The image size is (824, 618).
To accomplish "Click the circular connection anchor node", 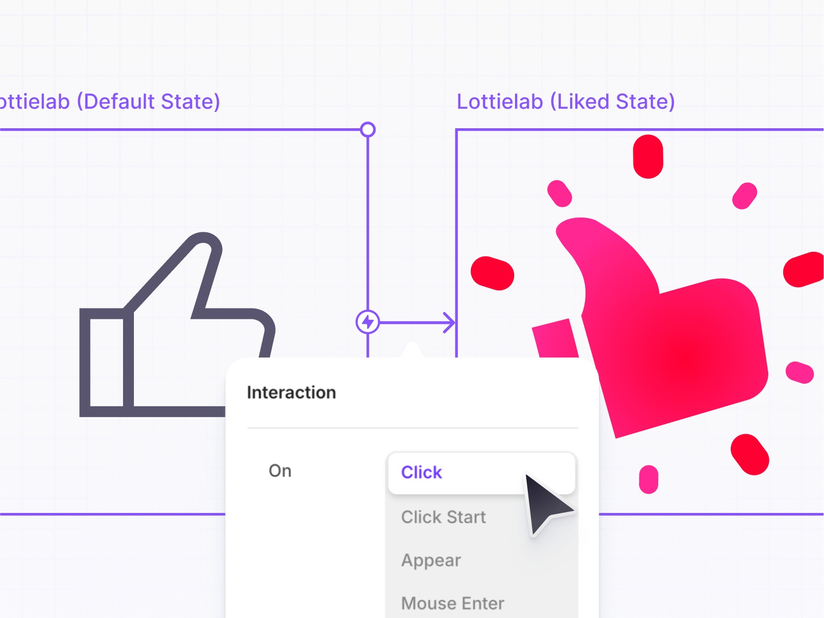I will pos(368,130).
